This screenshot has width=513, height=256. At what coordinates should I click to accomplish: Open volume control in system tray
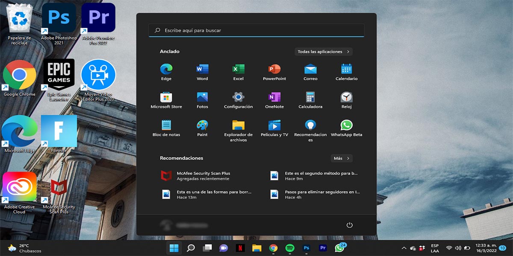(x=458, y=248)
